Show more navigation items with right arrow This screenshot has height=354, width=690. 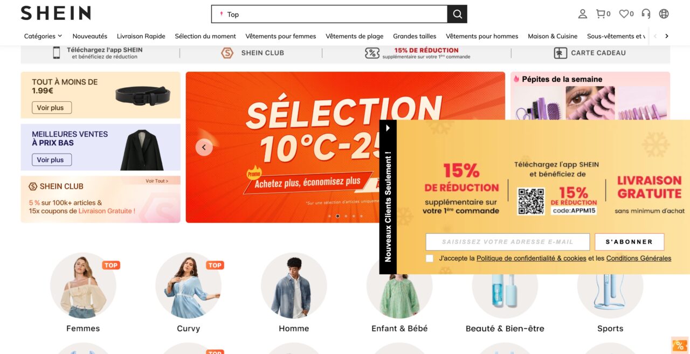coord(667,36)
